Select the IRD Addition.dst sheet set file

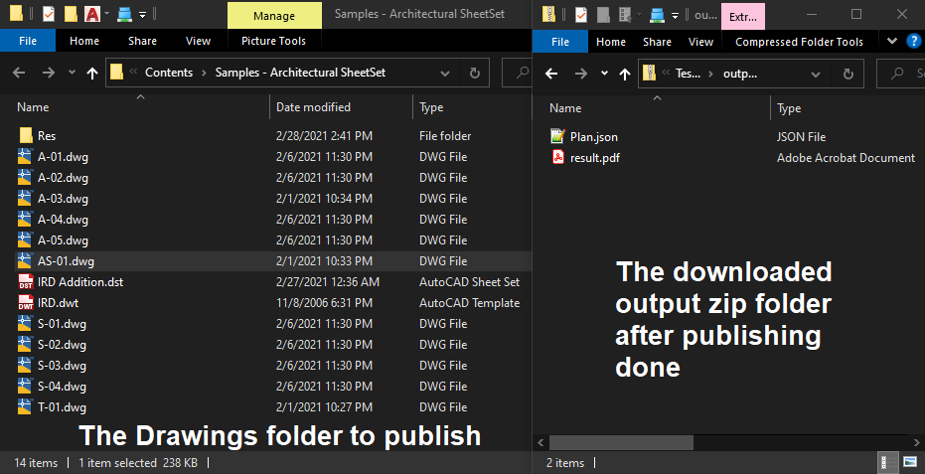79,282
